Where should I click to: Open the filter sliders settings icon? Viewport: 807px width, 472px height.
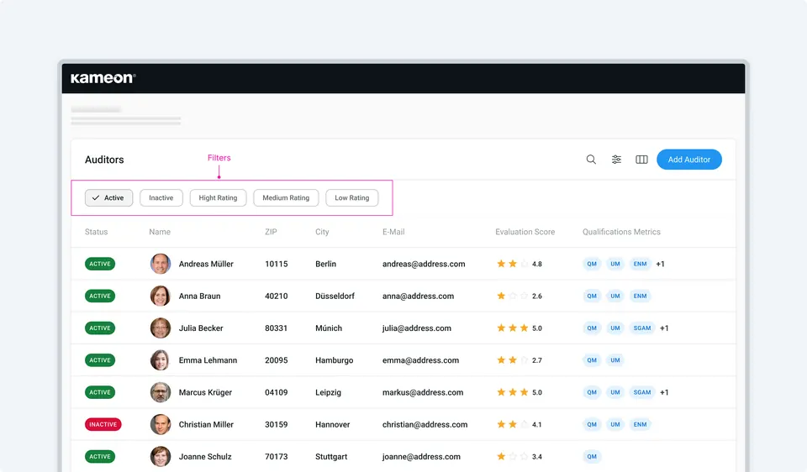(616, 160)
